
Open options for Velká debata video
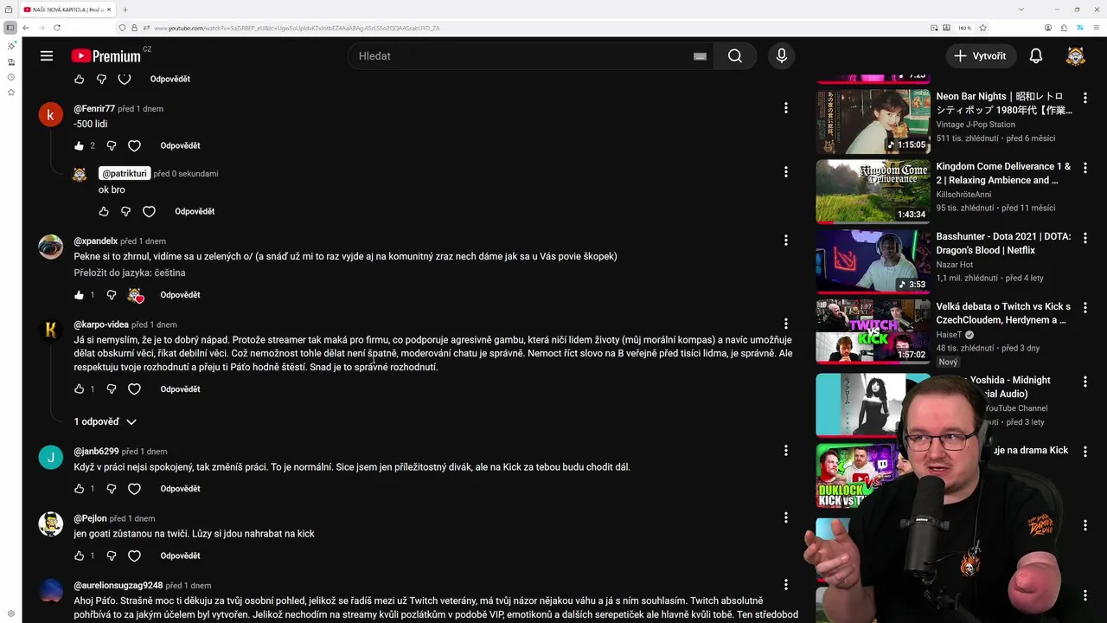tap(1085, 307)
